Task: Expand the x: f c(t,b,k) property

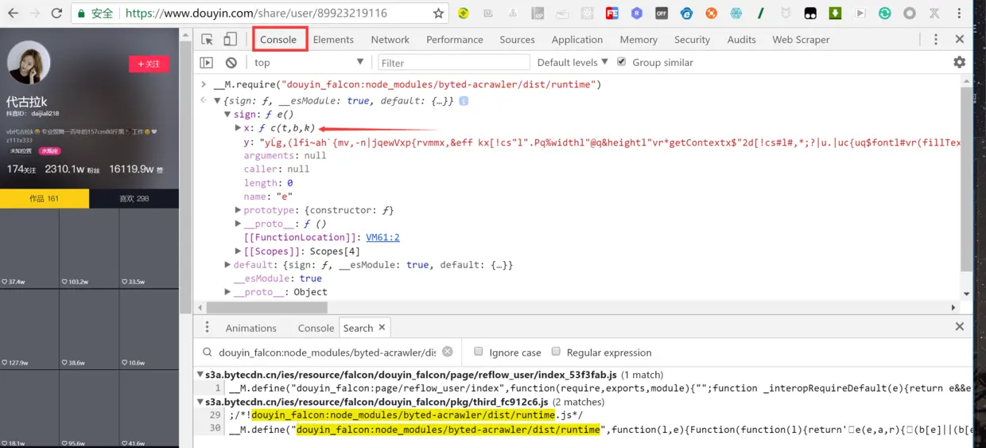Action: 238,128
